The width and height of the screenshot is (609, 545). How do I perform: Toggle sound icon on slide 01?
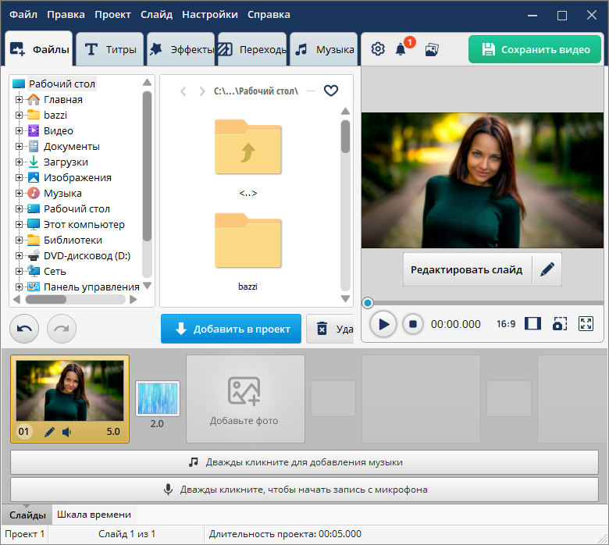pos(67,431)
